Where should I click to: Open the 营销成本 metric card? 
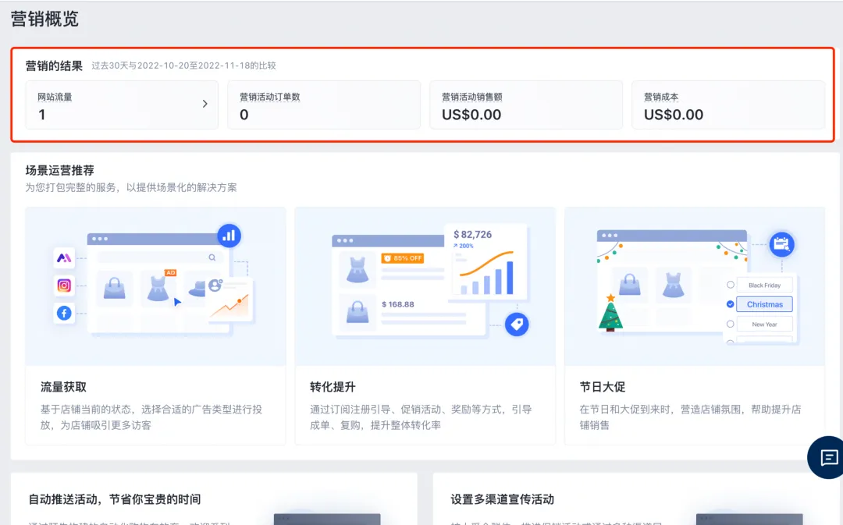728,105
